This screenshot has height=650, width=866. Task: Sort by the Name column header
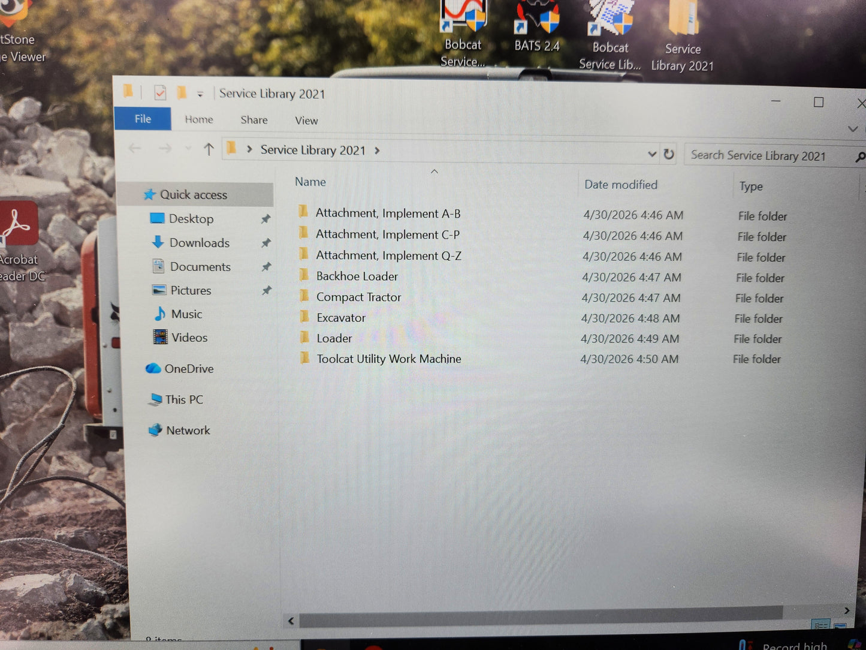click(310, 182)
